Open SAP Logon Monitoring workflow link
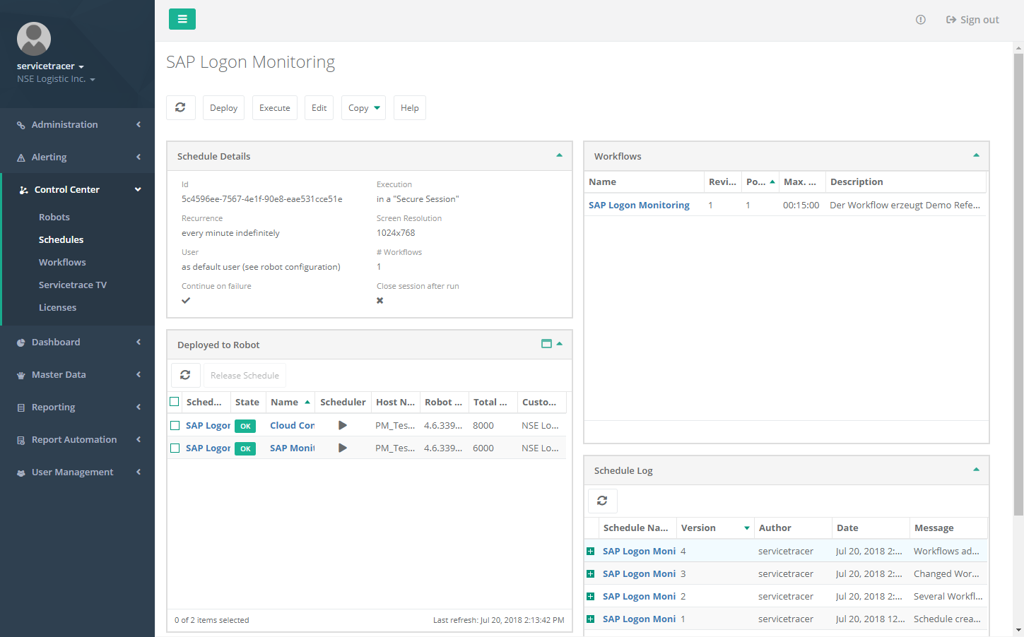Screen dimensions: 1024x637 [639, 205]
